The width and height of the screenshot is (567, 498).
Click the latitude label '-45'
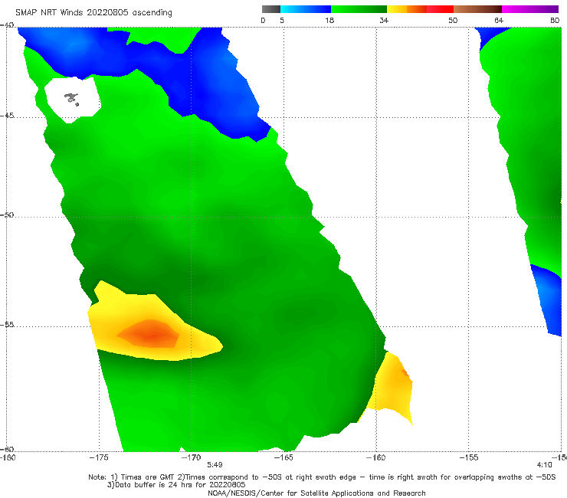(7, 116)
